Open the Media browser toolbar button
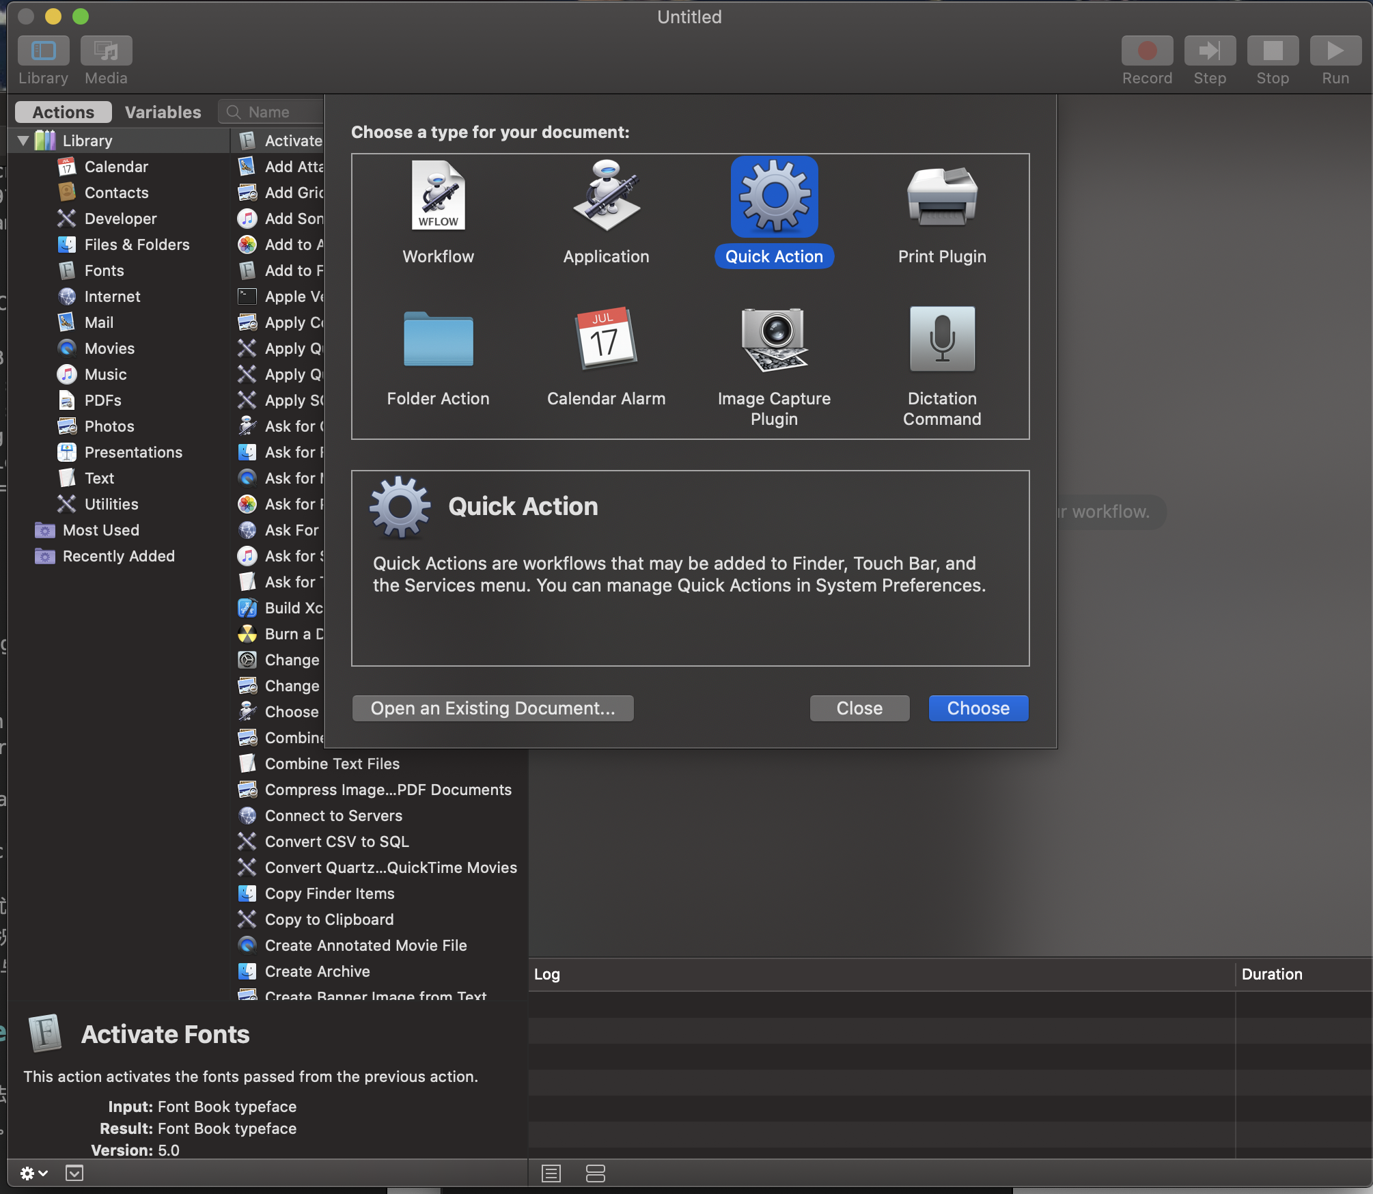 106,51
